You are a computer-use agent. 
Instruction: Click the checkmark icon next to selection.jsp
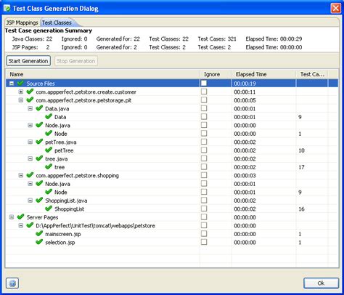click(x=39, y=242)
